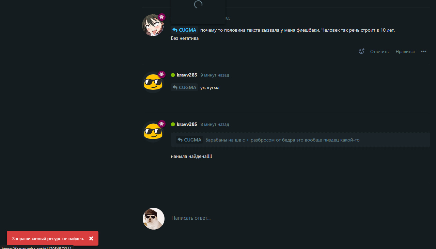Open kravv285 profile from the '8 минут назад' post

[187, 124]
